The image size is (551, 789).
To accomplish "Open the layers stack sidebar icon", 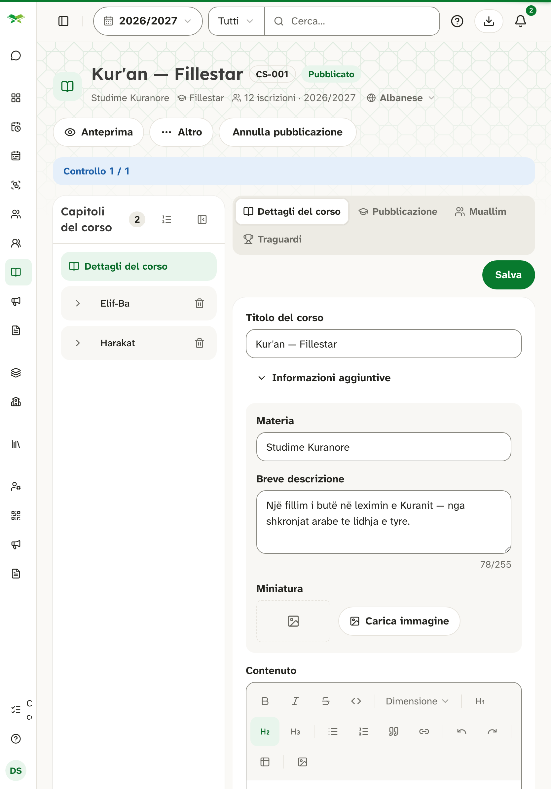I will pyautogui.click(x=16, y=373).
